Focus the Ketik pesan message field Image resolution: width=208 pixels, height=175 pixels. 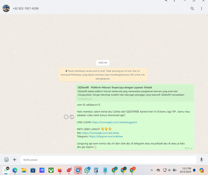pyautogui.click(x=108, y=160)
